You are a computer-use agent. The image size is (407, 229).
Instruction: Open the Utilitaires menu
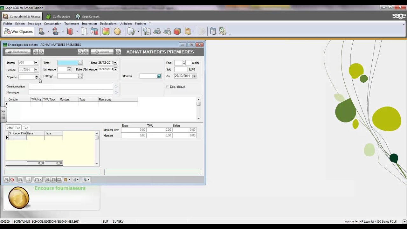(x=126, y=24)
